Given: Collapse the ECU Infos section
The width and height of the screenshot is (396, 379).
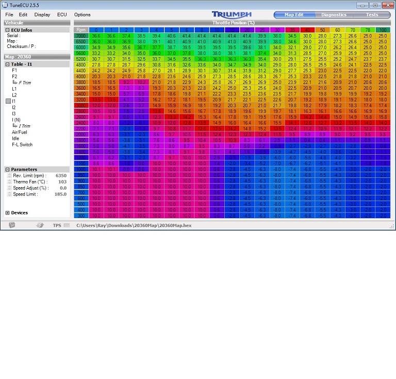Looking at the screenshot, I should coord(7,30).
